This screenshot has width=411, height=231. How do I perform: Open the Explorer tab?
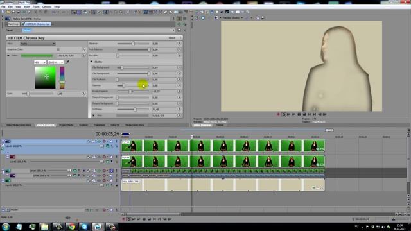point(83,125)
